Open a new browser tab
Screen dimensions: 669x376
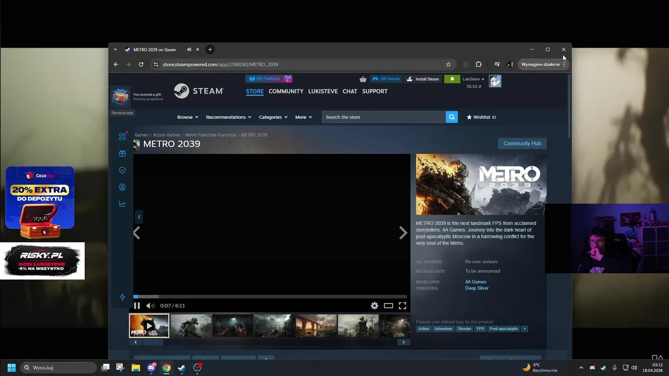[x=210, y=50]
